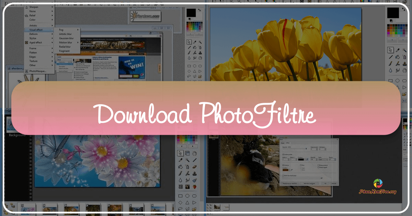Screen dimensions: 412x216
Task: Toggle the Contour checkbox
Action: click(x=283, y=165)
